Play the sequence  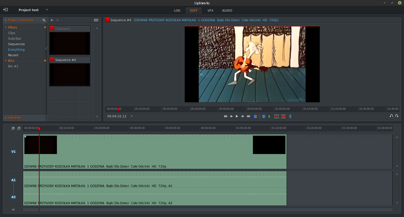coord(237,116)
